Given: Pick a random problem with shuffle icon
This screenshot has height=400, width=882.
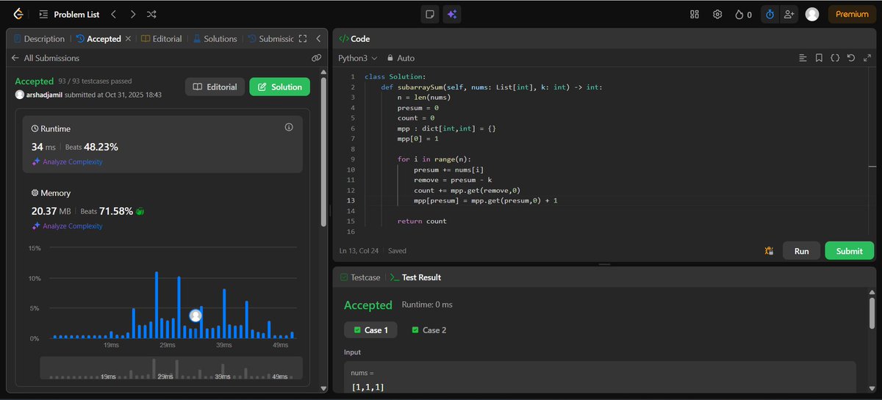Looking at the screenshot, I should (x=151, y=14).
